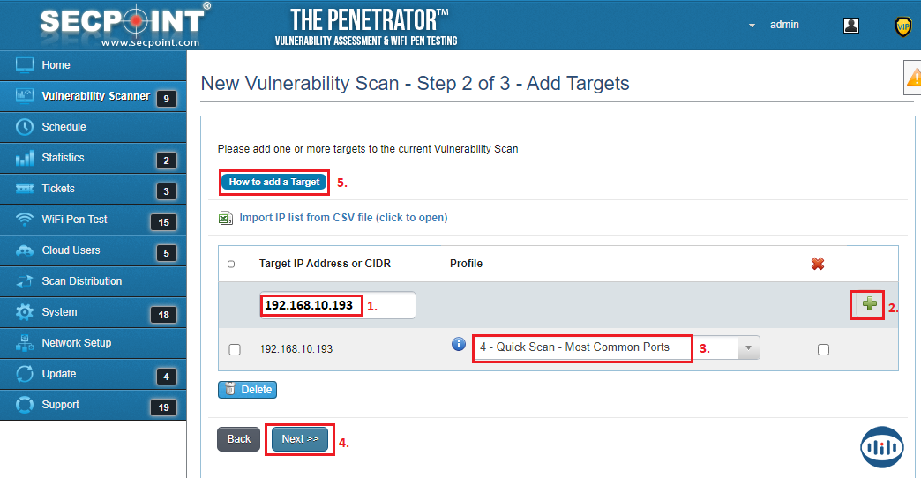Click the Excel CSV file icon

225,218
